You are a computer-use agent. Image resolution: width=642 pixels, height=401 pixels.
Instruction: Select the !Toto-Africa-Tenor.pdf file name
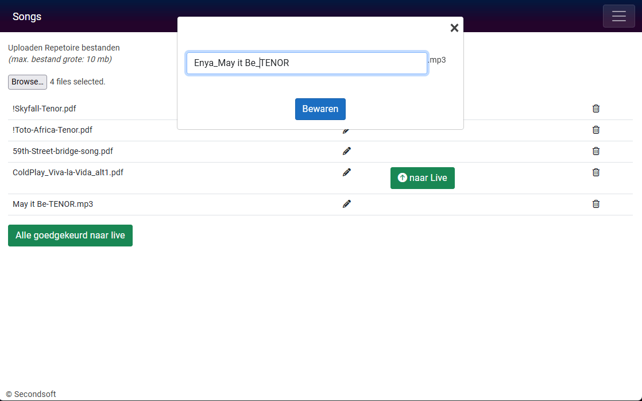pyautogui.click(x=52, y=130)
